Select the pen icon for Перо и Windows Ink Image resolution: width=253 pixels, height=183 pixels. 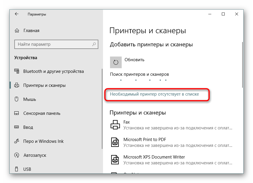[16, 141]
